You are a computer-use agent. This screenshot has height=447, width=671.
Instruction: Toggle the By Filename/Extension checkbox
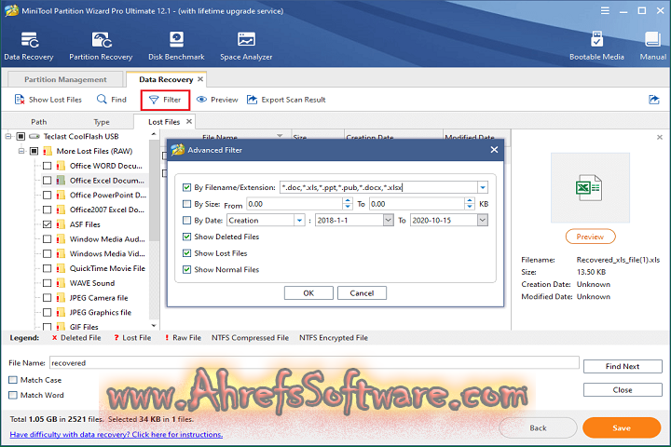(x=186, y=187)
